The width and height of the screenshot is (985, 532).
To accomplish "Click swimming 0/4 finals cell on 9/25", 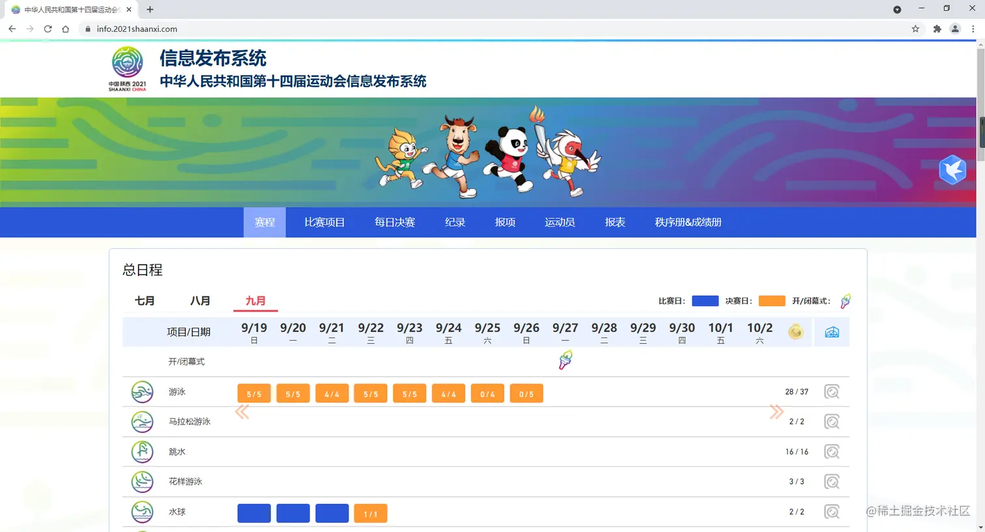I will click(487, 394).
